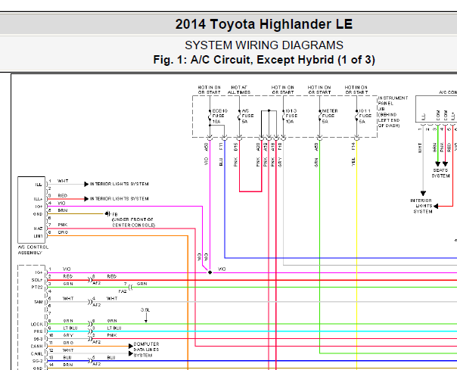Select the PTC2 terminal label
Screen dimensions: 457x370
coord(37,288)
